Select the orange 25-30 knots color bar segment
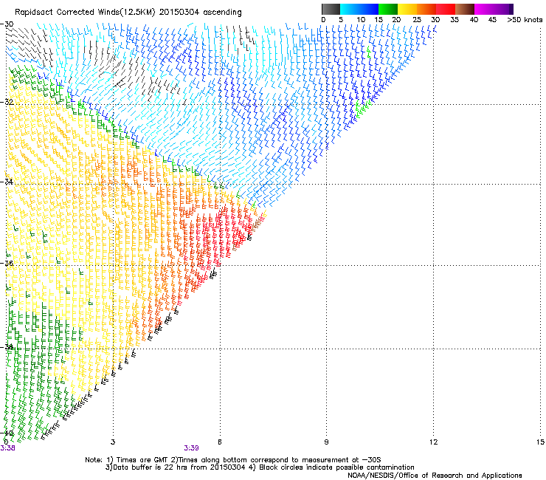Viewport: 546px width, 480px height. pyautogui.click(x=426, y=9)
